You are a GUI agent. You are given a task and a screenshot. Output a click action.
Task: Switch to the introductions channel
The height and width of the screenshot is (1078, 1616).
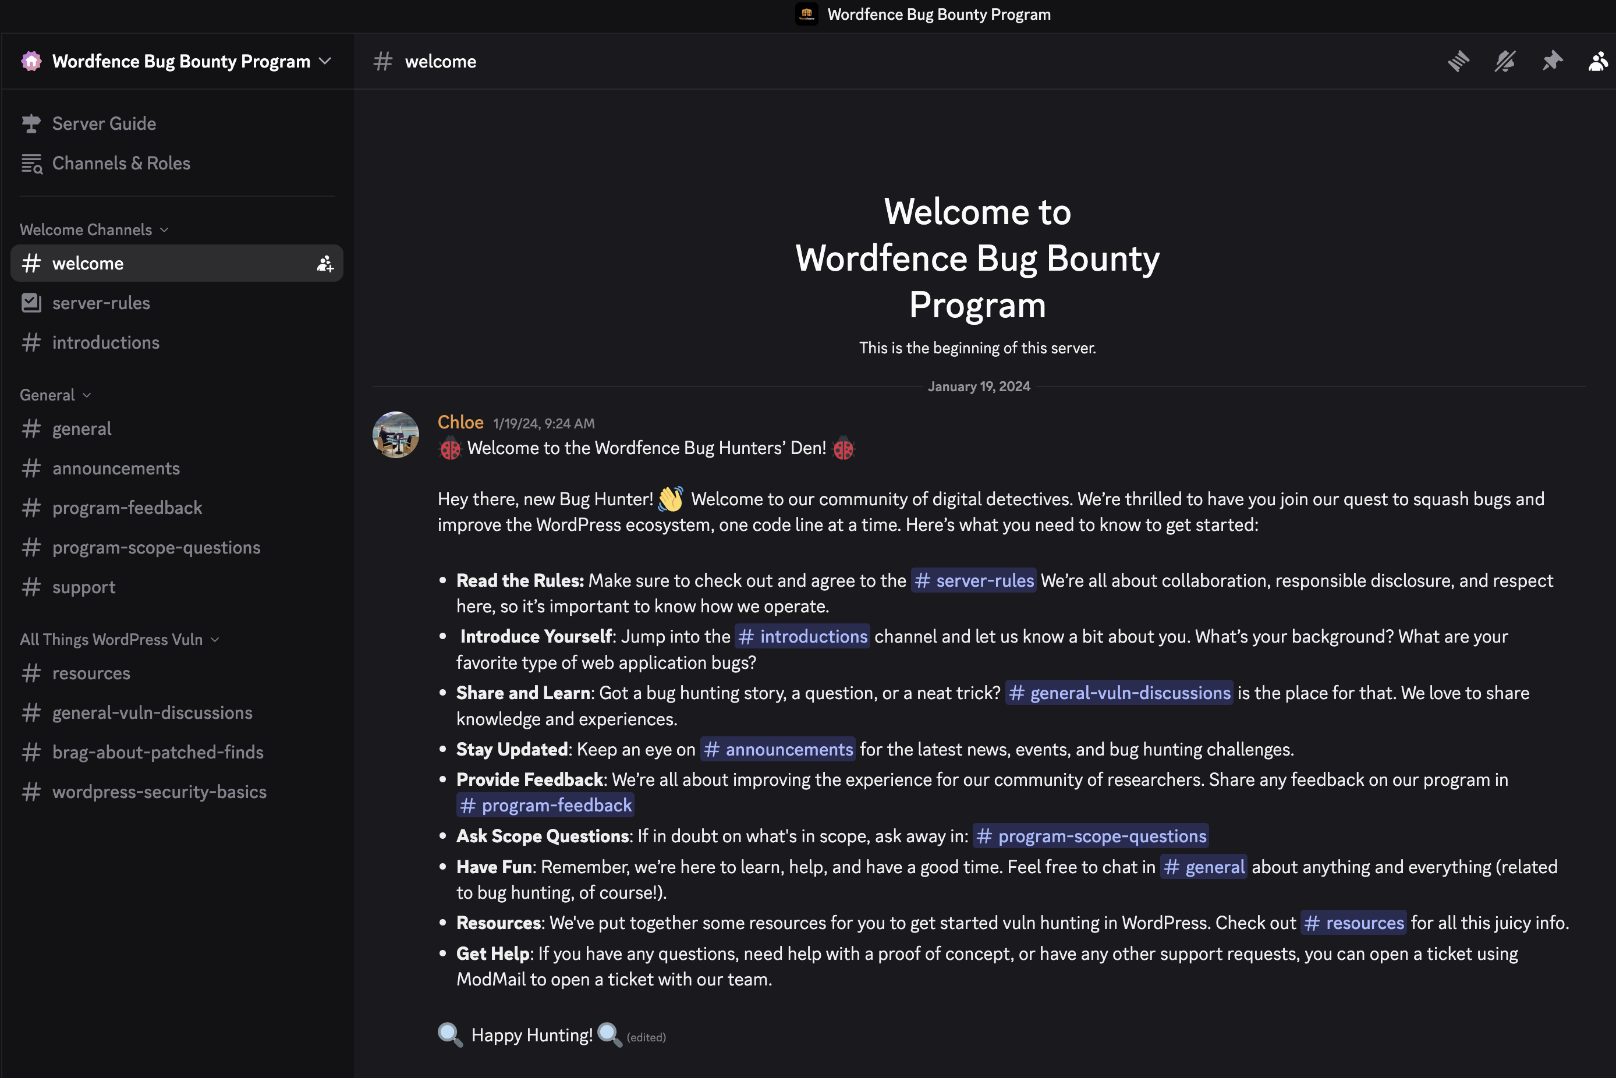click(x=106, y=342)
